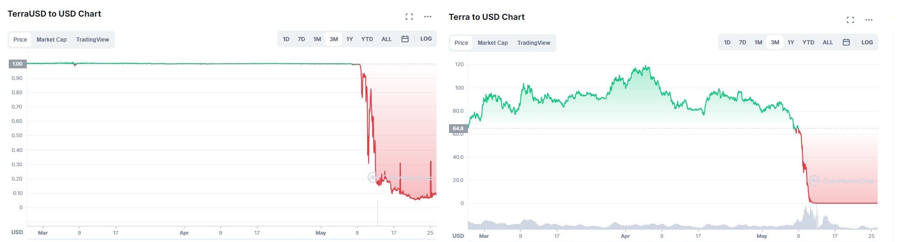The height and width of the screenshot is (242, 899).
Task: Select 1D range on TerraUSD chart
Action: coord(286,39)
